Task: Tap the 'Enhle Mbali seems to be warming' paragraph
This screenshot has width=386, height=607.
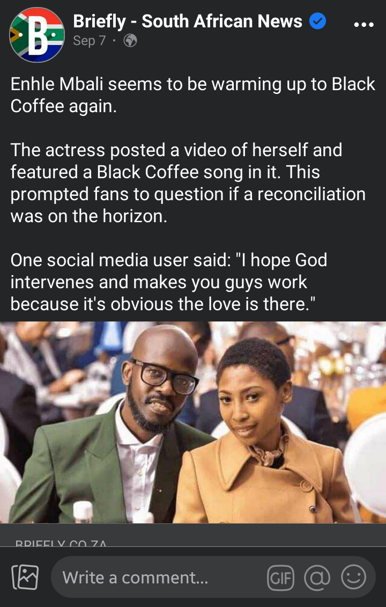Action: [192, 95]
